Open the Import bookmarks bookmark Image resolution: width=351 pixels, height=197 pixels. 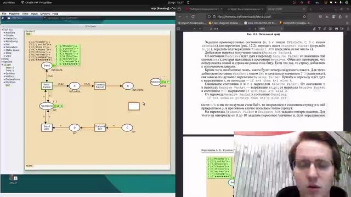[x=191, y=23]
